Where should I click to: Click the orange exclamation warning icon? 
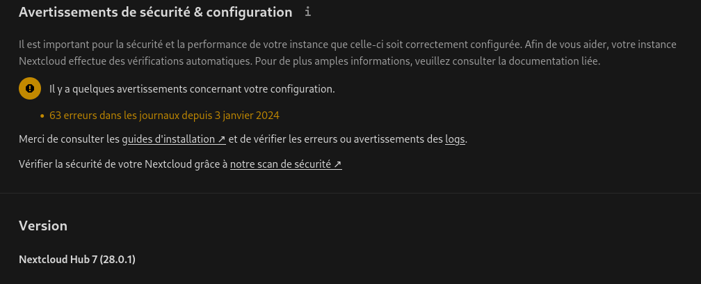pyautogui.click(x=30, y=88)
